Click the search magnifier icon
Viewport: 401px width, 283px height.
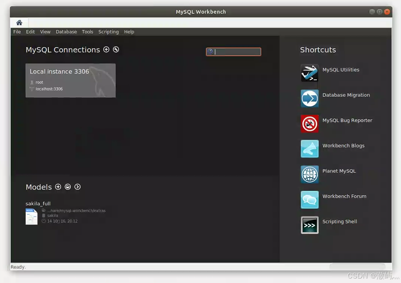[210, 52]
